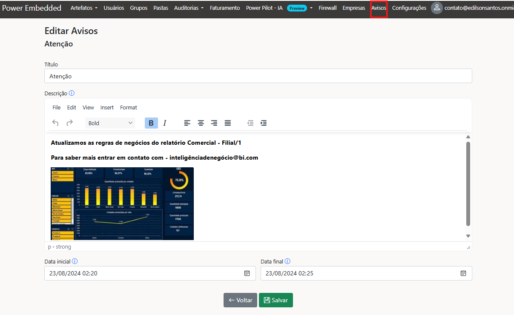Decrease indent of the paragraph
Image resolution: width=514 pixels, height=315 pixels.
click(250, 123)
